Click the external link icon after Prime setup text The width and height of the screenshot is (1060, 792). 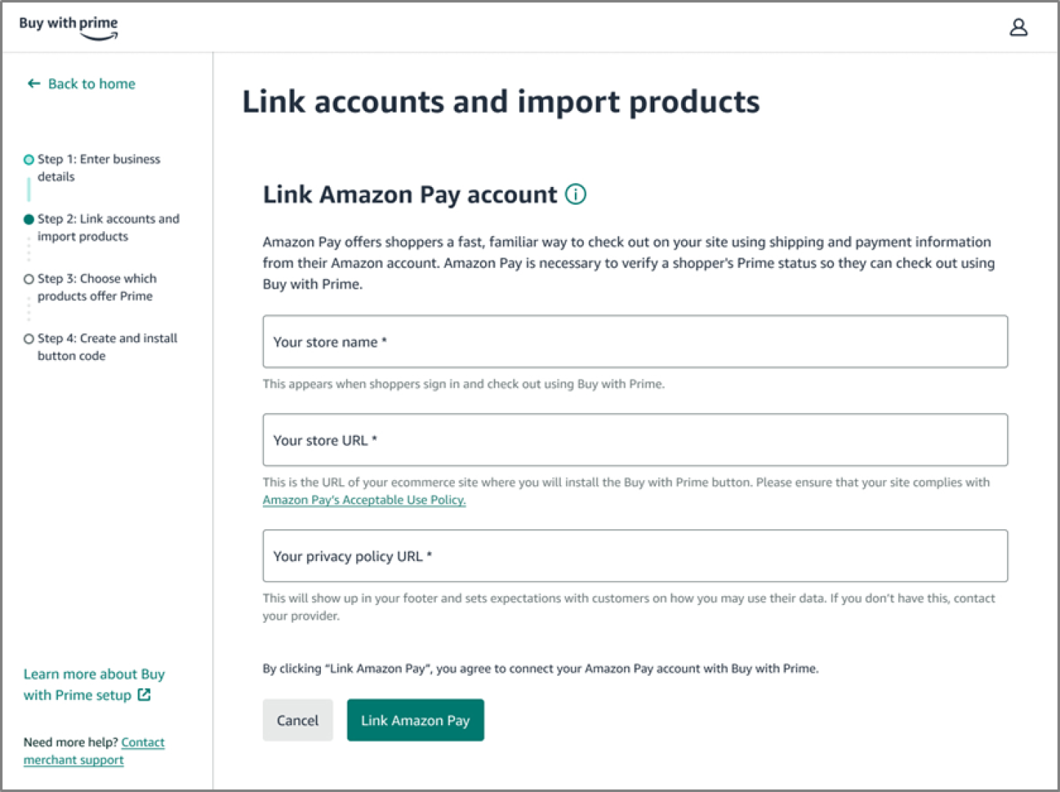(x=144, y=694)
